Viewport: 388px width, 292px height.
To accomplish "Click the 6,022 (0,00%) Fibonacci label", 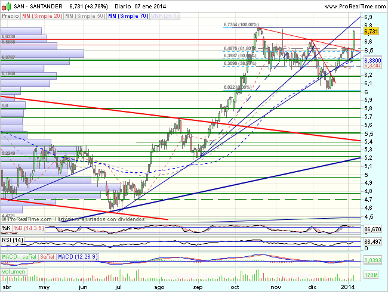I will pos(238,87).
